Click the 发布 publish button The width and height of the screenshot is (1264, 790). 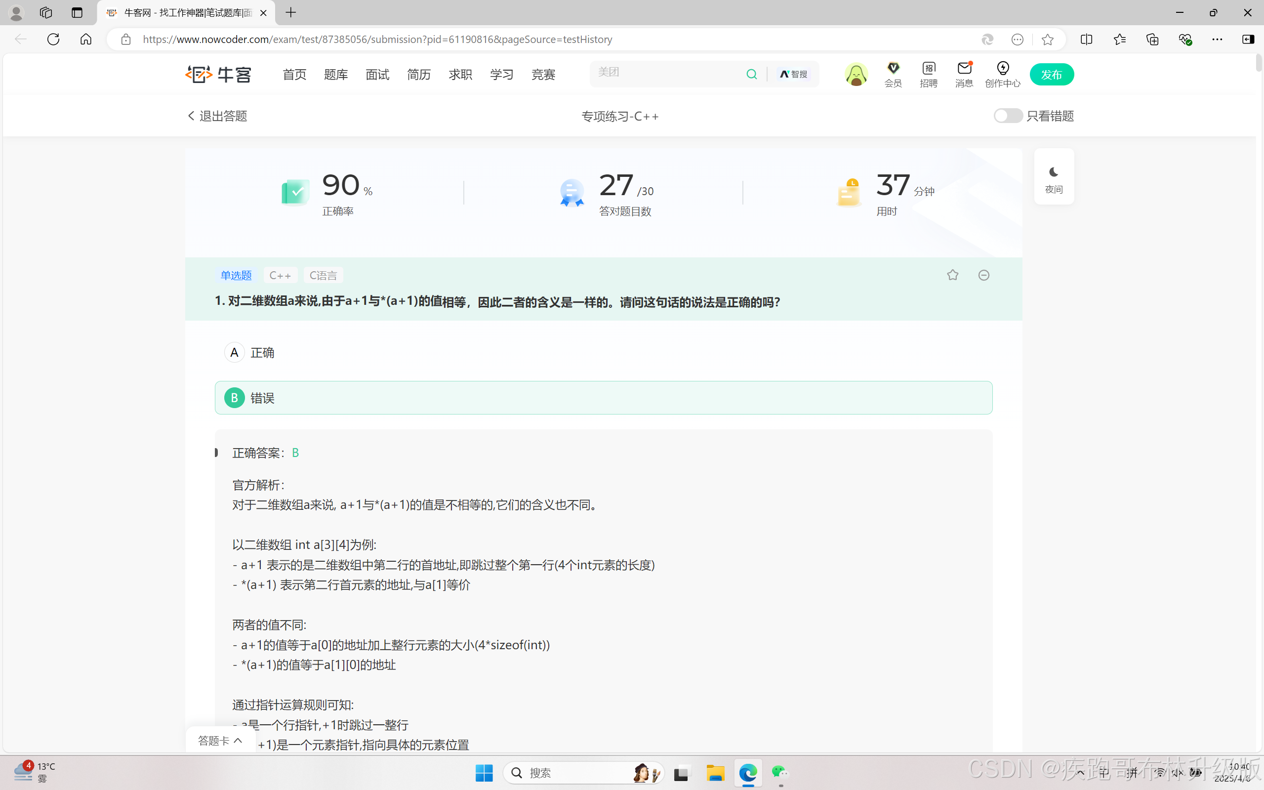click(x=1052, y=74)
